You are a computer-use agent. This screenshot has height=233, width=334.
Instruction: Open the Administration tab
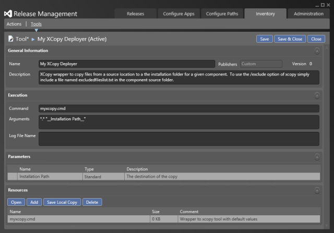coord(308,14)
